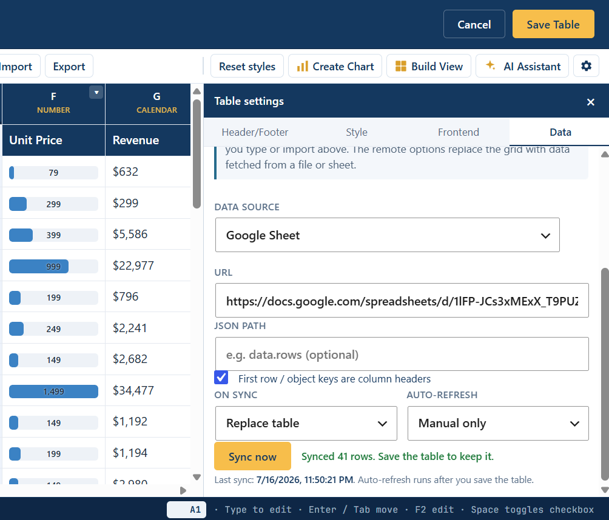Switch to the Style tab

tap(357, 132)
